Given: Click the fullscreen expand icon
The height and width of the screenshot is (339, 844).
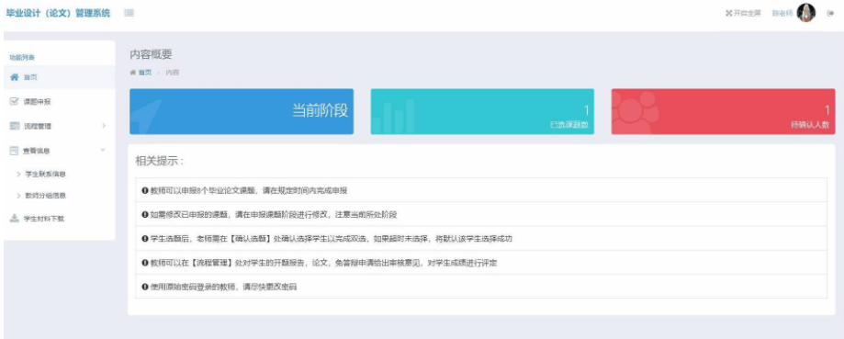Looking at the screenshot, I should tap(729, 13).
